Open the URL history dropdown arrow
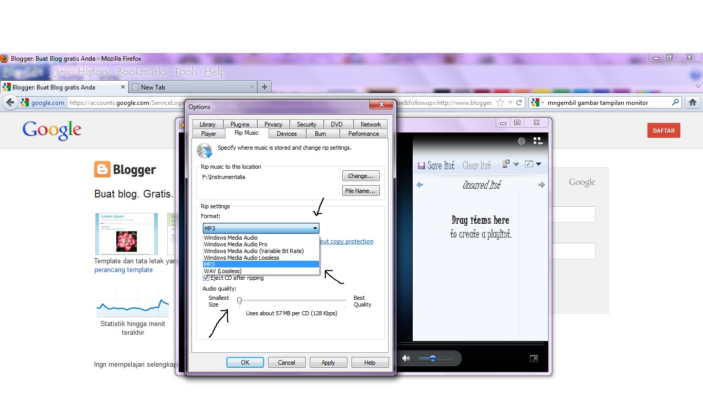This screenshot has height=395, width=703. (x=510, y=102)
